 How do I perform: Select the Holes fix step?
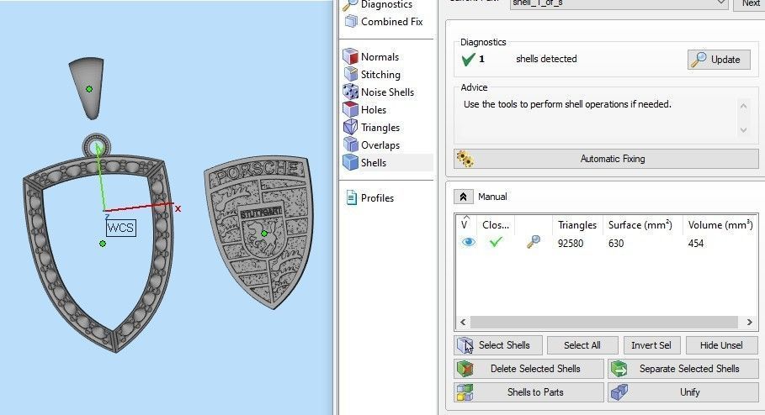coord(365,109)
